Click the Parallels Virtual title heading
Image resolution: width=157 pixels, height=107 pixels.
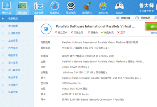[95, 27]
